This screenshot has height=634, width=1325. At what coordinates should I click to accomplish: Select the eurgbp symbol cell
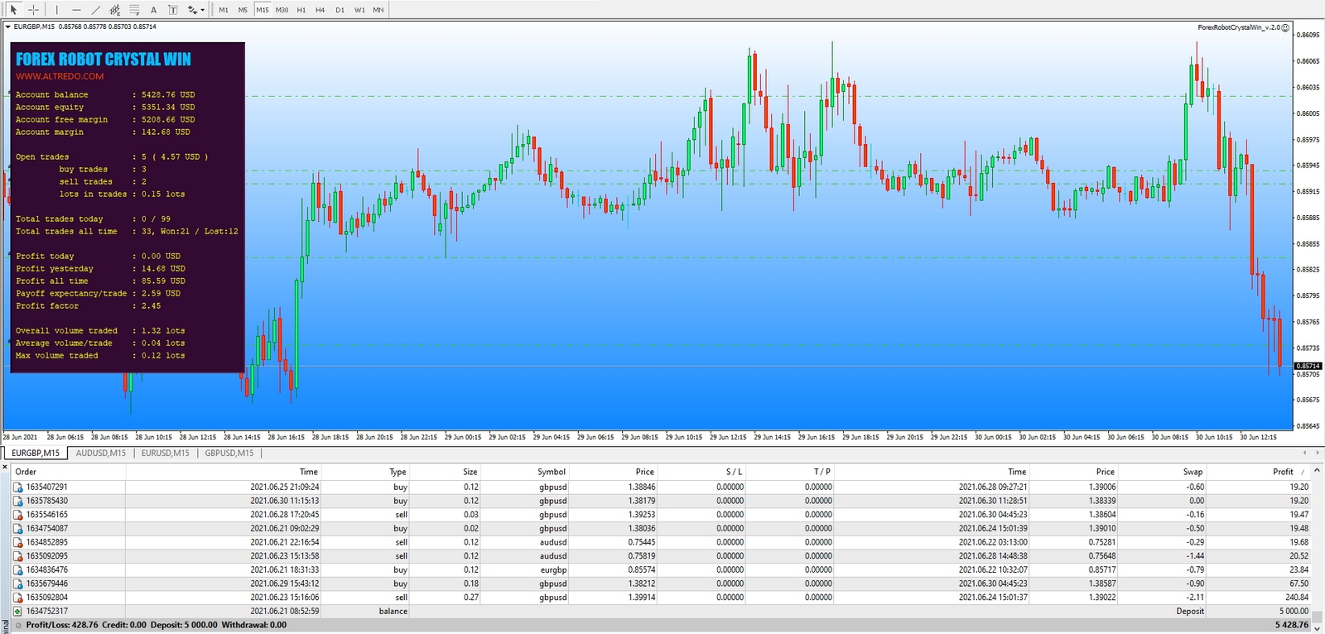(x=554, y=570)
